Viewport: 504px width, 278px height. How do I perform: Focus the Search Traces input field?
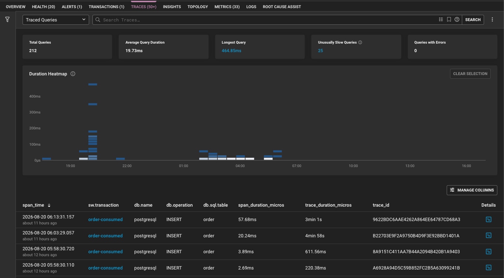click(x=264, y=20)
